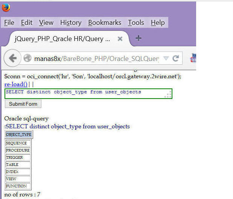Reload the page with the refresh icon
This screenshot has width=233, height=199.
(175, 58)
